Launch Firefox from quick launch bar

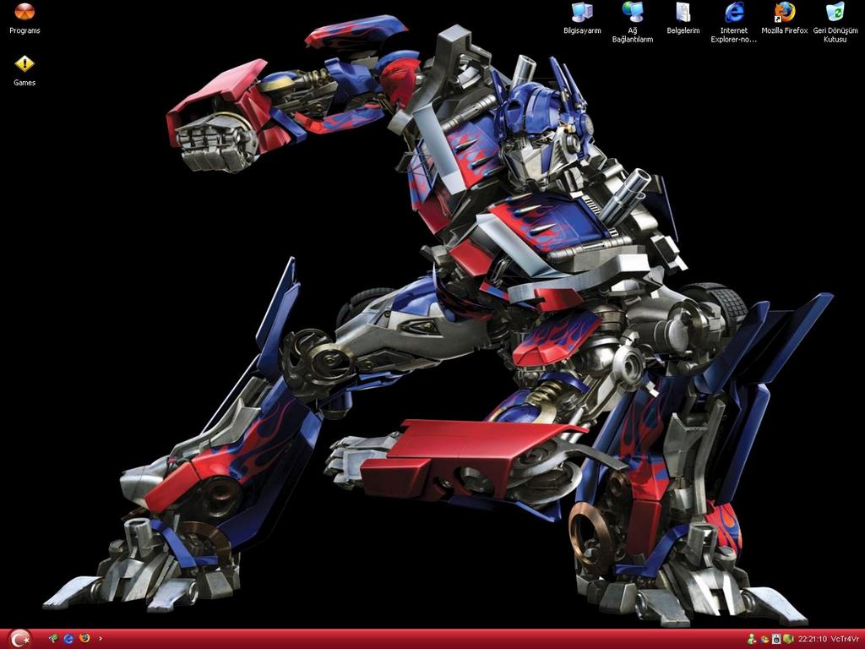coord(84,638)
